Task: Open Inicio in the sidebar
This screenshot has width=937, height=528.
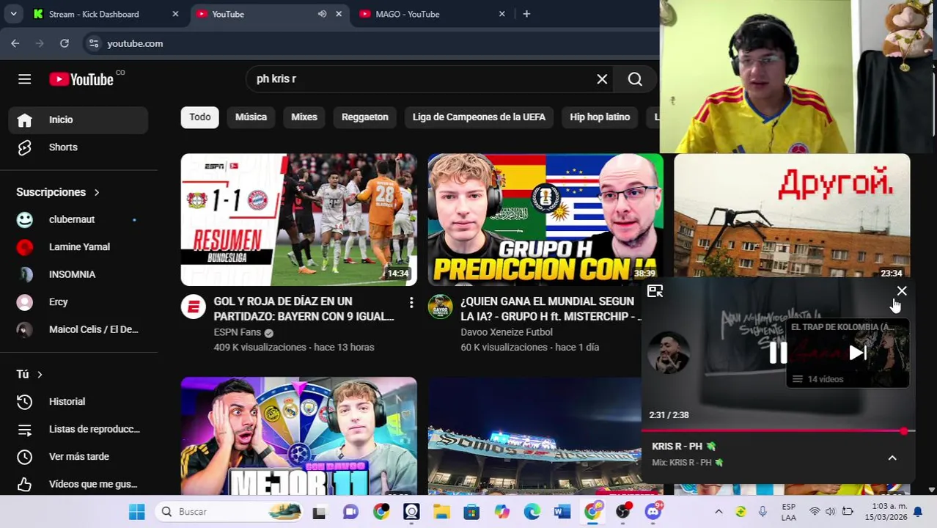Action: tap(78, 120)
